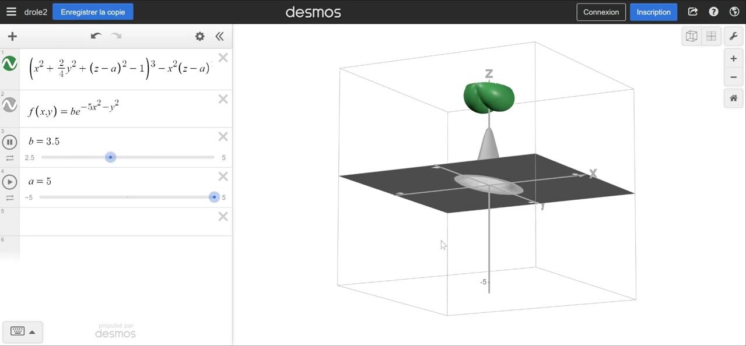Screen dimensions: 746x346
Task: Click Enregistrer la copie button
Action: click(x=93, y=12)
